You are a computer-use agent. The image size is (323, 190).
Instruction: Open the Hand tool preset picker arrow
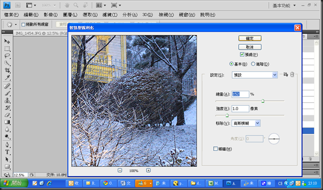tap(16, 25)
